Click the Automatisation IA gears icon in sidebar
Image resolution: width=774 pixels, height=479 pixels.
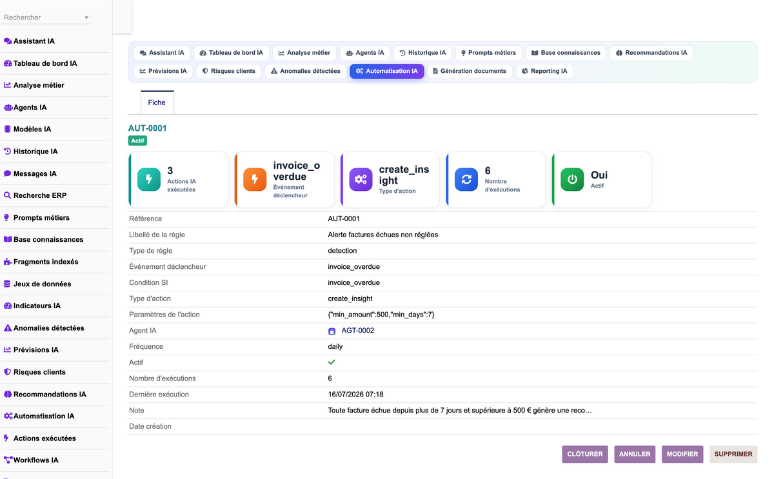tap(8, 416)
